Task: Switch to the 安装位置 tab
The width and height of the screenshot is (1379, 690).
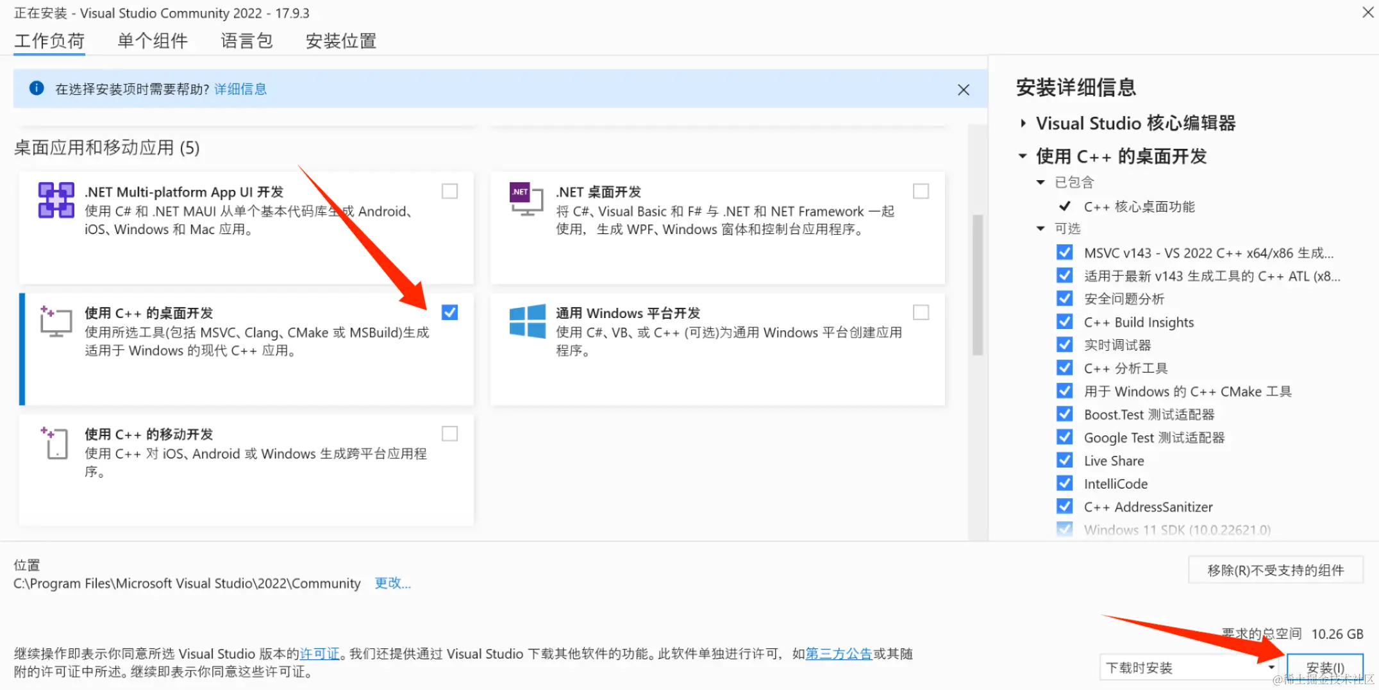Action: tap(341, 41)
